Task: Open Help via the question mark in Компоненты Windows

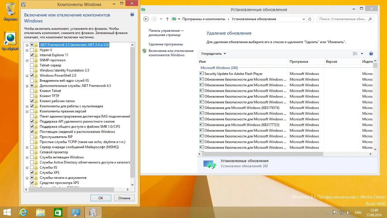Action: point(132,14)
